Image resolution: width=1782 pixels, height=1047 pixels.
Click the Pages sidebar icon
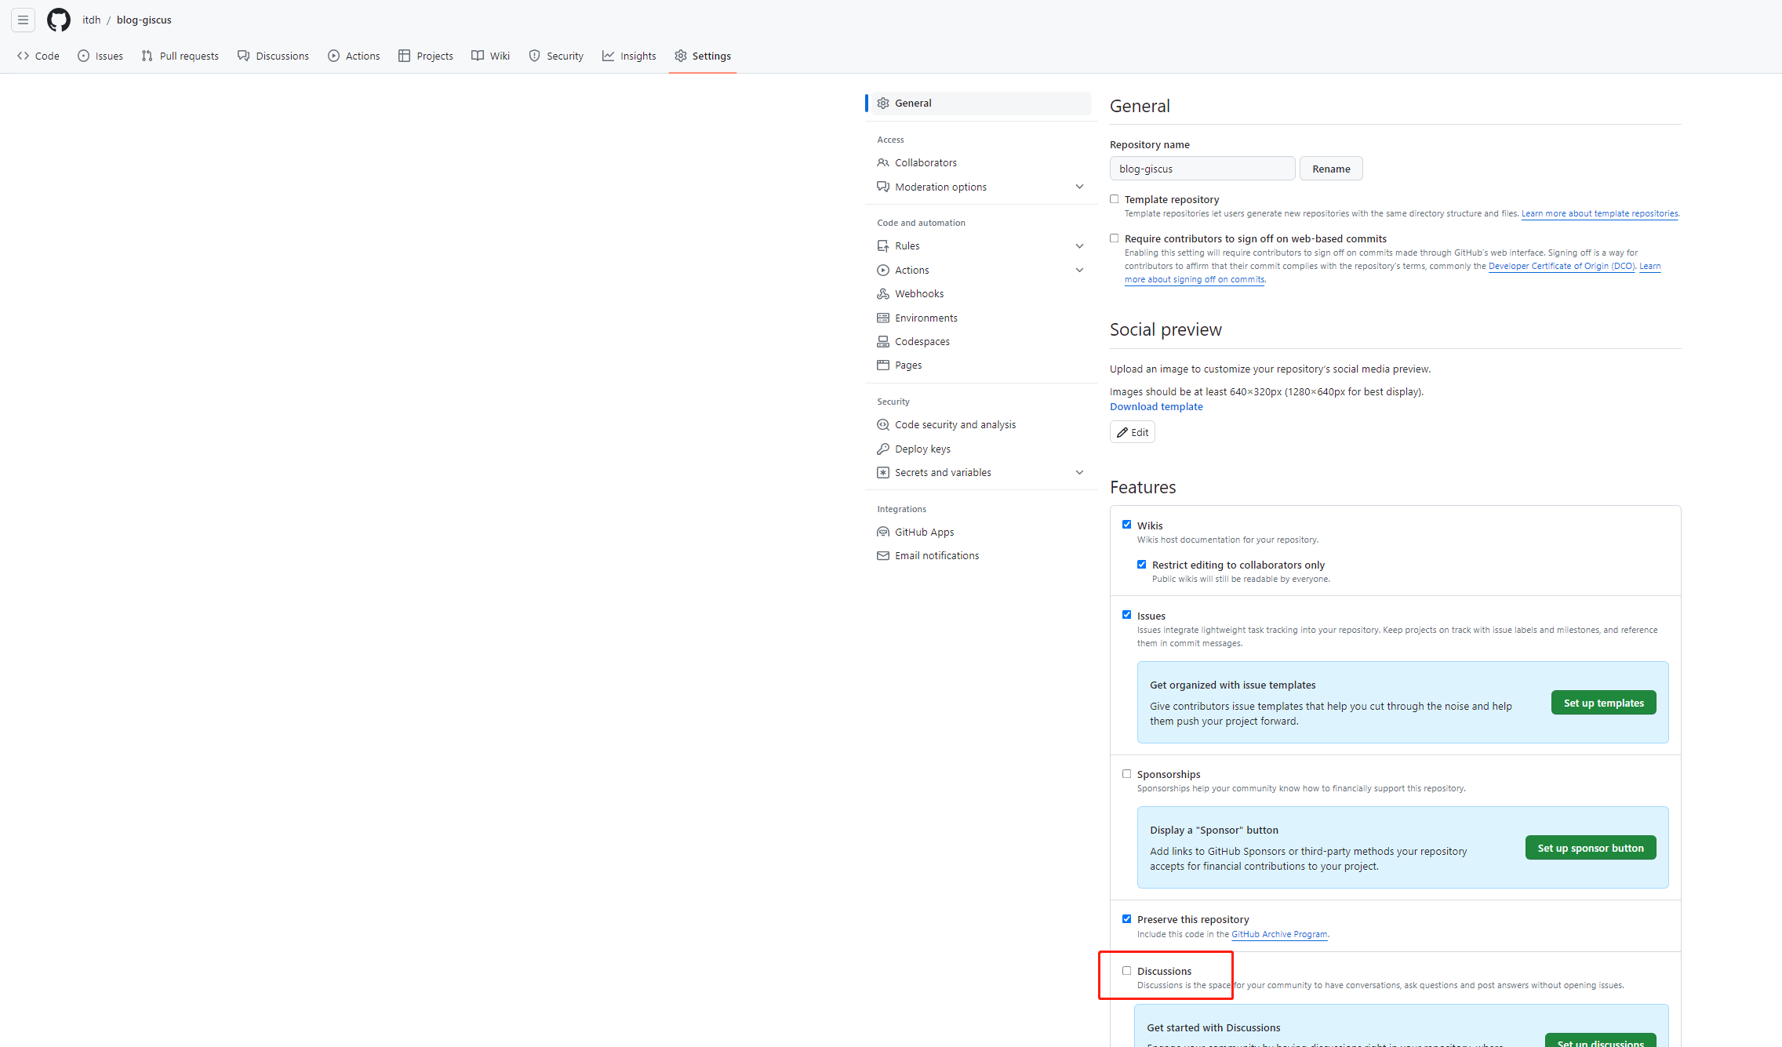pos(883,365)
